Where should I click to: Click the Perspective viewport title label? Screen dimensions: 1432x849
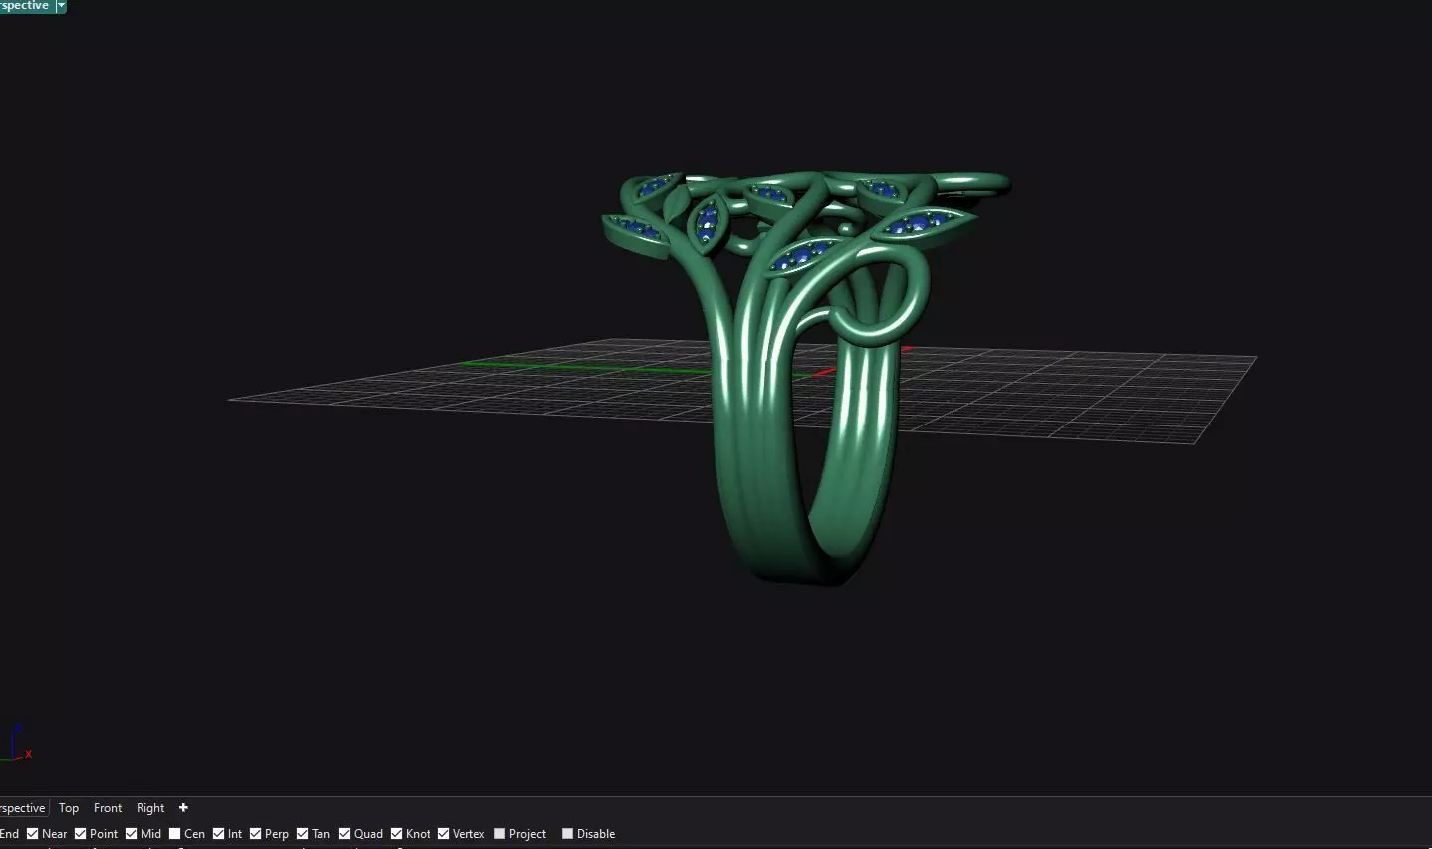(25, 6)
